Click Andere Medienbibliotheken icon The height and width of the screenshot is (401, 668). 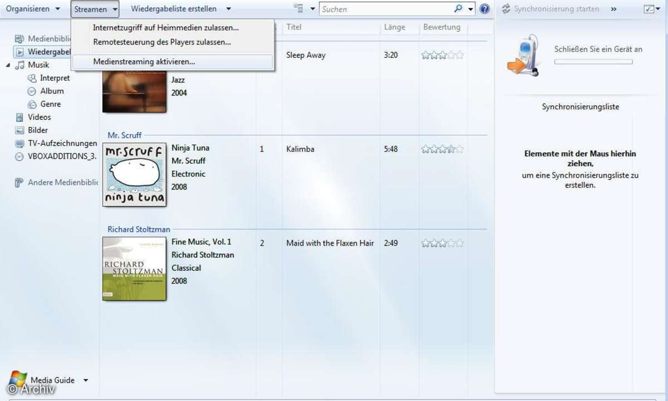pos(19,182)
